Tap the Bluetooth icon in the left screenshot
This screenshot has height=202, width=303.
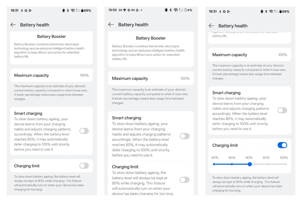(68, 10)
